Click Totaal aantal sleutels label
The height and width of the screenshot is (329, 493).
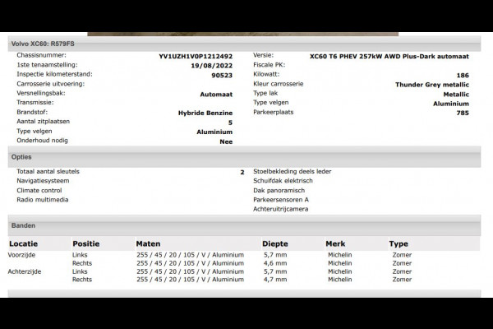pos(48,172)
